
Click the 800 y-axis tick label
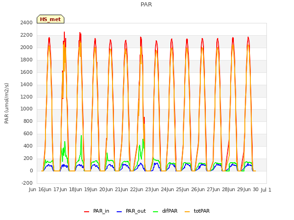click(28, 121)
